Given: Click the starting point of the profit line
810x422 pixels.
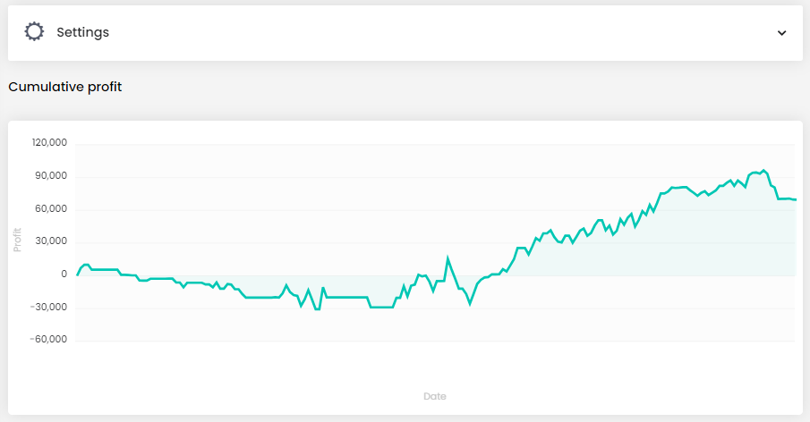Looking at the screenshot, I should 78,274.
